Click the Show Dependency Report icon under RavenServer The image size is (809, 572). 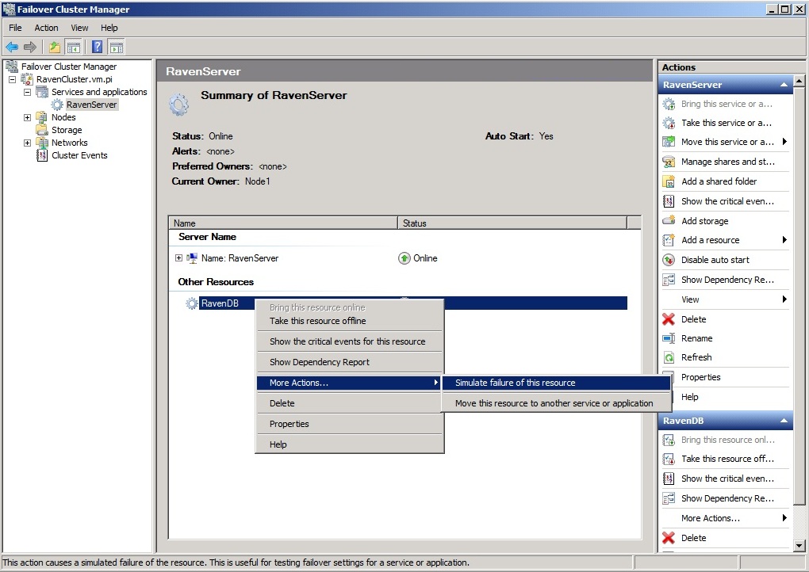click(669, 280)
